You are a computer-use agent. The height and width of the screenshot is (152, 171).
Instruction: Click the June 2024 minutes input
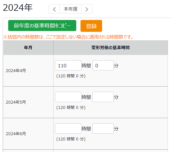(x=103, y=129)
